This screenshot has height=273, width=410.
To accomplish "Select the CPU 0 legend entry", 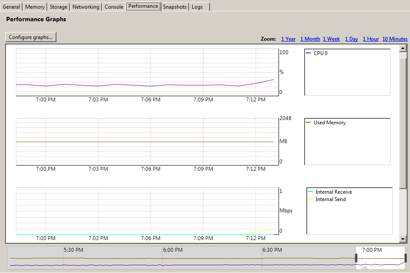I will click(317, 53).
